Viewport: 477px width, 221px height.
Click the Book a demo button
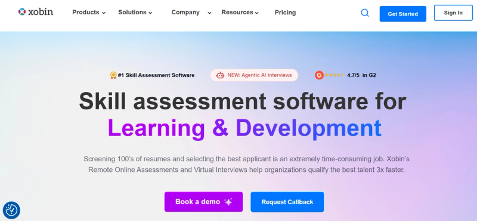point(203,202)
